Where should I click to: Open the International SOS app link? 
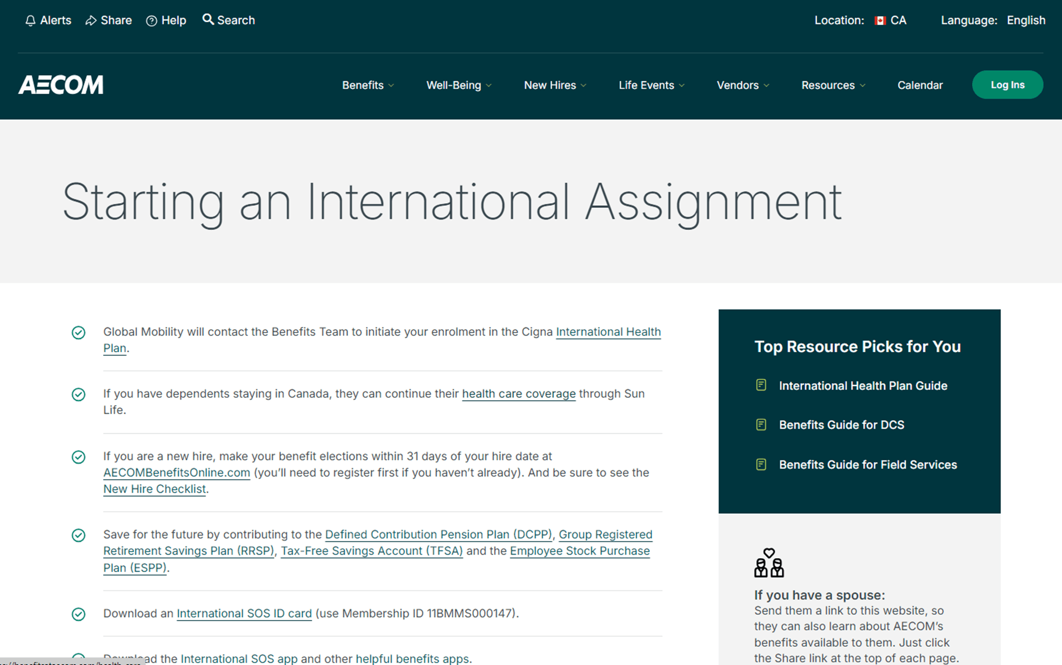click(x=239, y=659)
